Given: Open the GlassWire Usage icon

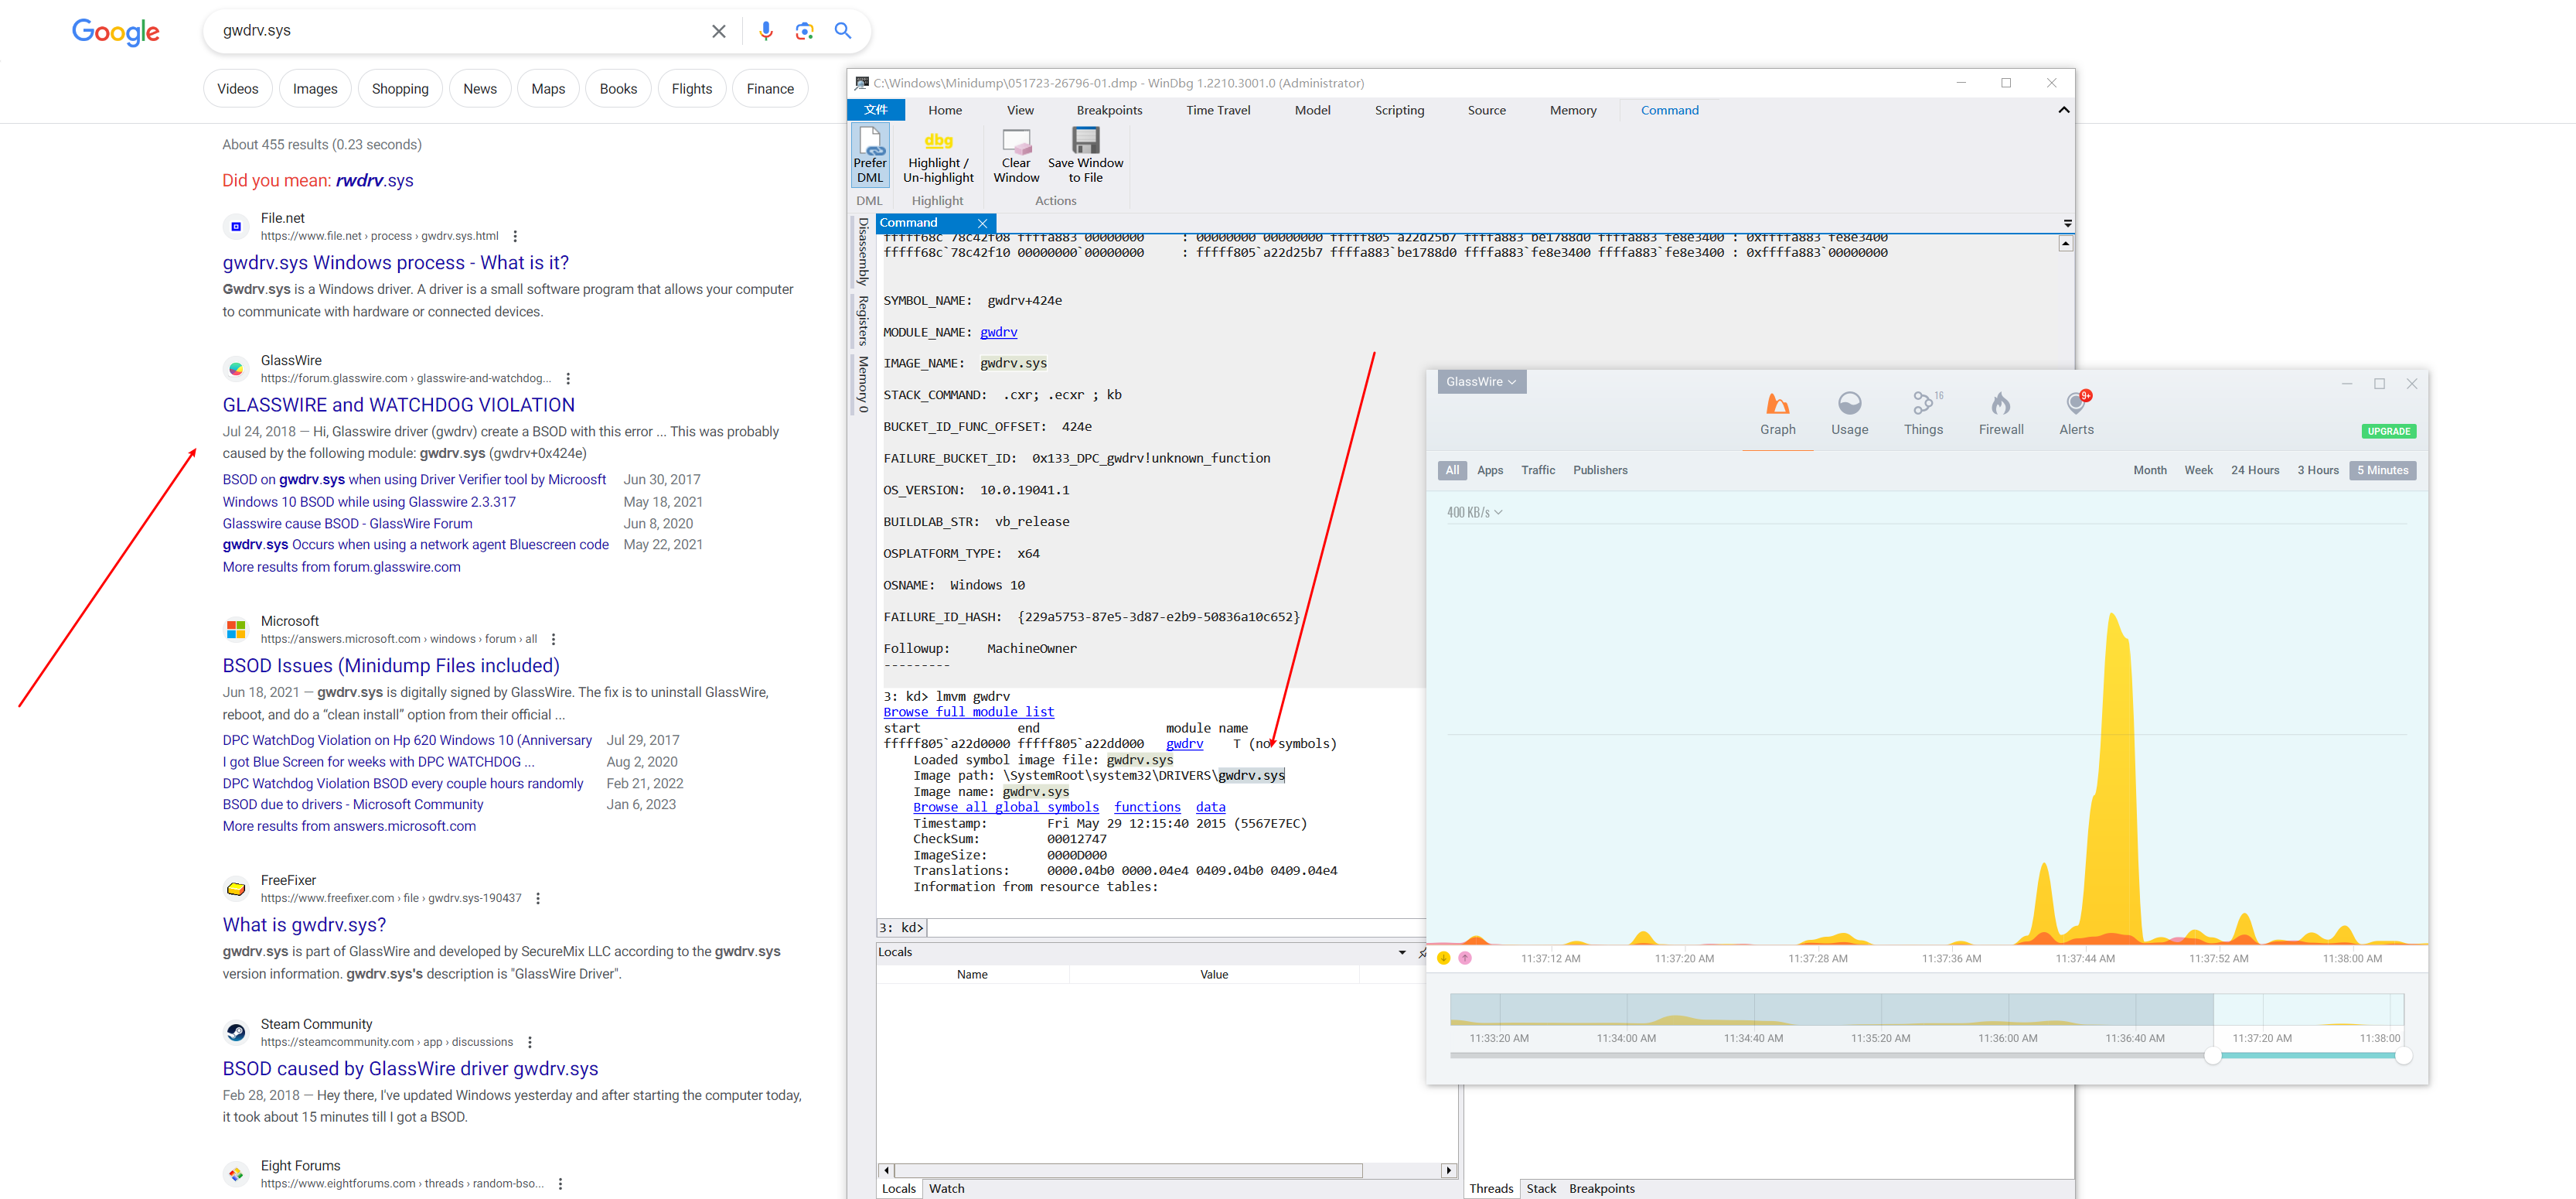Looking at the screenshot, I should pyautogui.click(x=1849, y=405).
